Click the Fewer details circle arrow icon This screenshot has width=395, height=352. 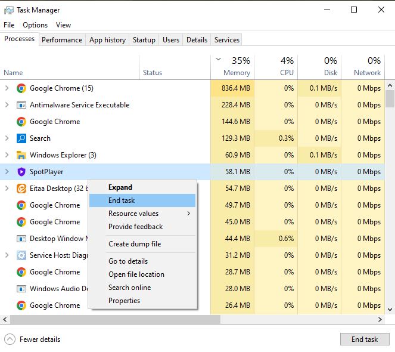pyautogui.click(x=10, y=339)
